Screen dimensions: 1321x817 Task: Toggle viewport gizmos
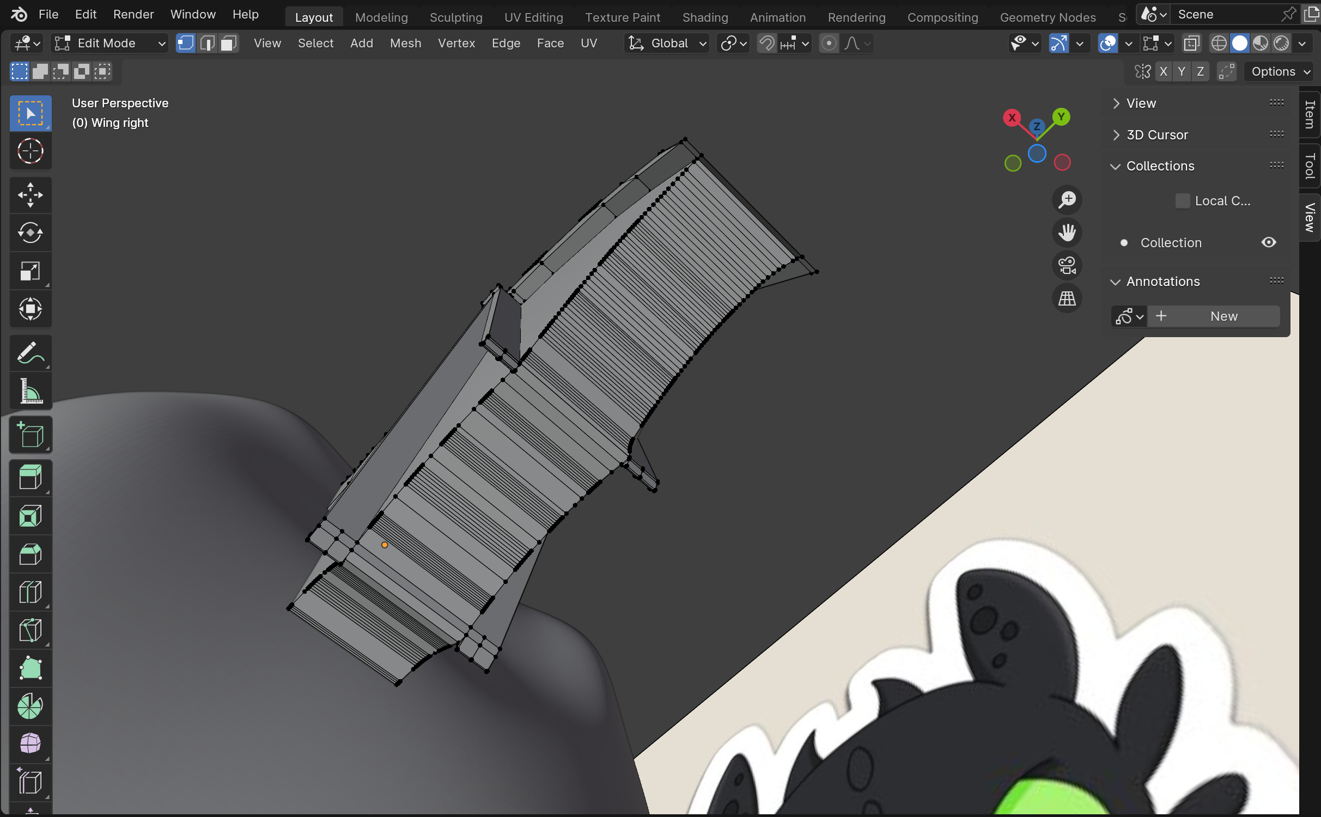1058,43
